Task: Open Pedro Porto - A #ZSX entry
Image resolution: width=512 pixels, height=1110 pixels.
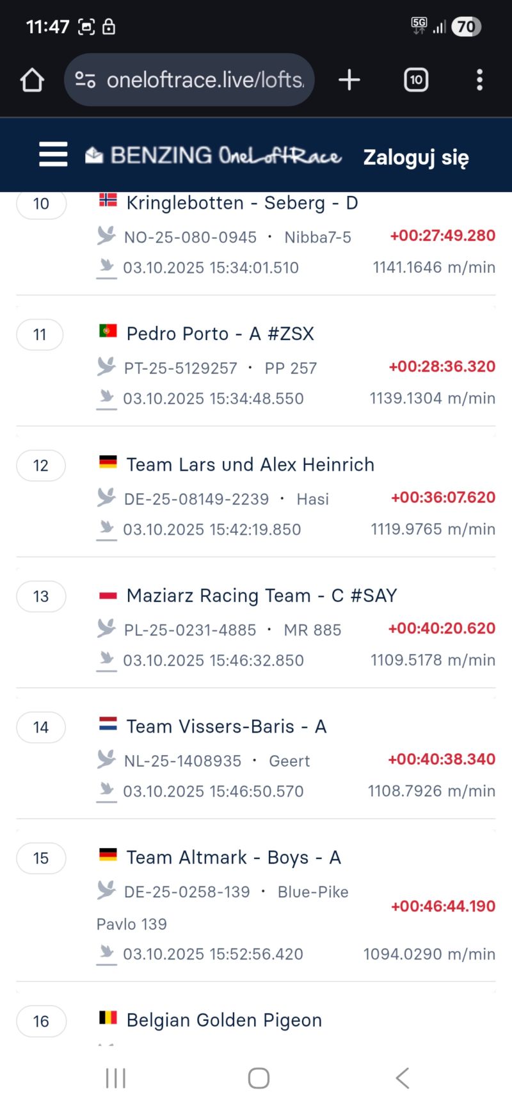Action: pyautogui.click(x=220, y=334)
